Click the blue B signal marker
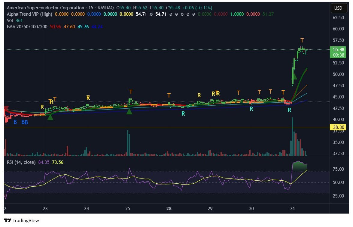Viewport: 353px width, 227px height. coord(15,122)
